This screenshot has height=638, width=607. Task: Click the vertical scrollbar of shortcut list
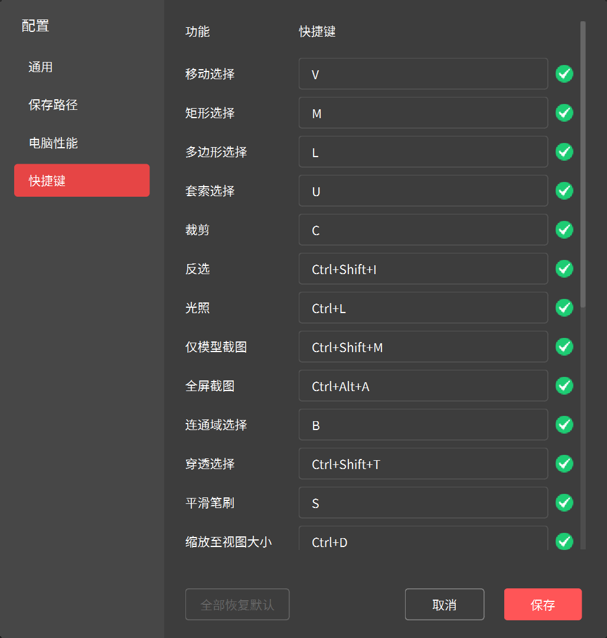coord(583,165)
